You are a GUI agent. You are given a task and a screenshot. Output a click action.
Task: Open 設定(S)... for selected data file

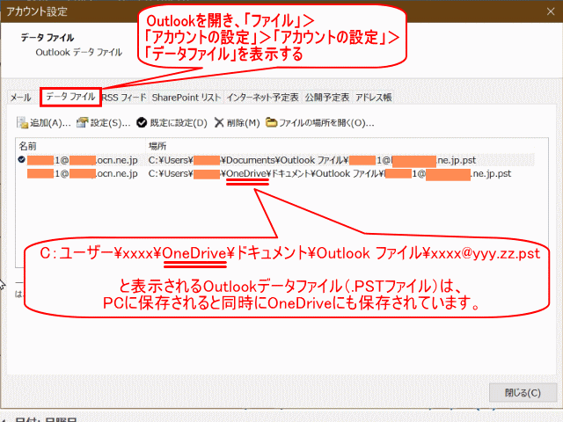coord(104,123)
